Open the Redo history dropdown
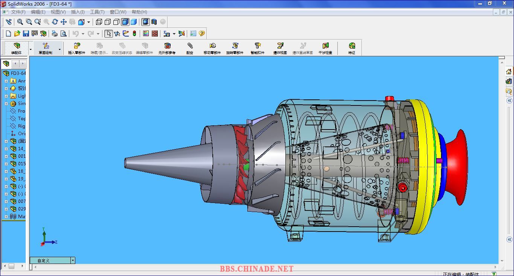Image resolution: width=514 pixels, height=276 pixels. [x=98, y=34]
